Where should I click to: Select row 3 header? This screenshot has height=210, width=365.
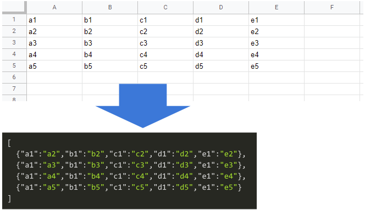pyautogui.click(x=14, y=43)
